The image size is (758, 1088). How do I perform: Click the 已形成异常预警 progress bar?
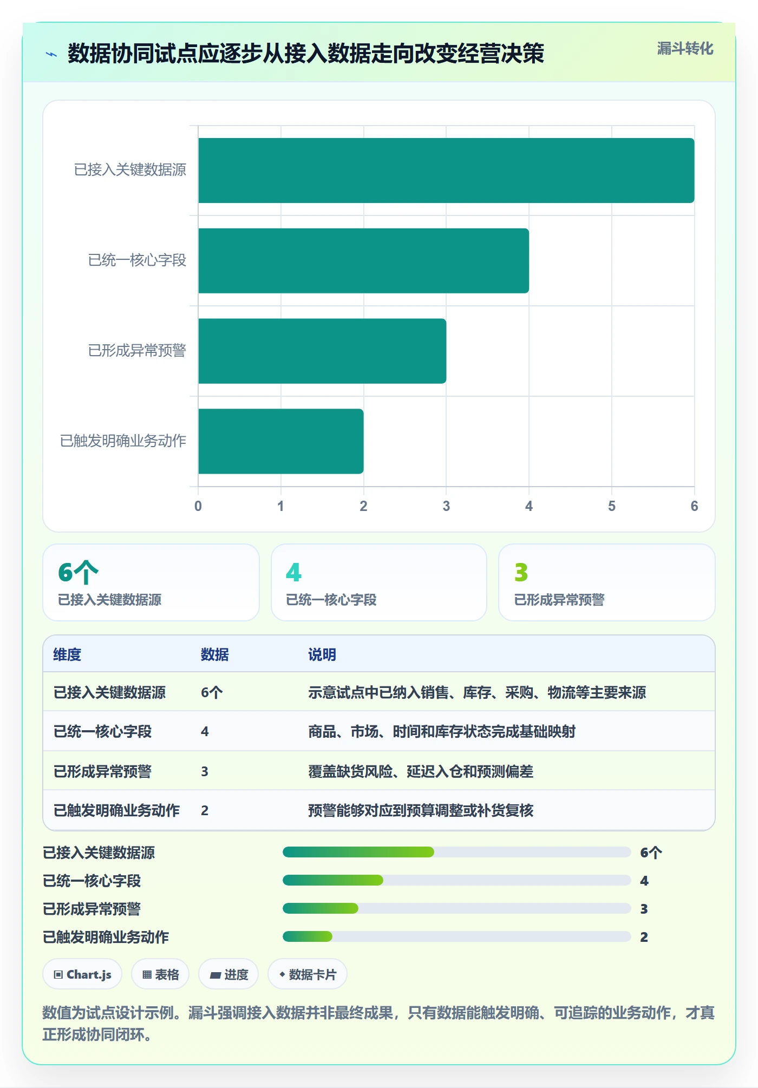click(456, 909)
